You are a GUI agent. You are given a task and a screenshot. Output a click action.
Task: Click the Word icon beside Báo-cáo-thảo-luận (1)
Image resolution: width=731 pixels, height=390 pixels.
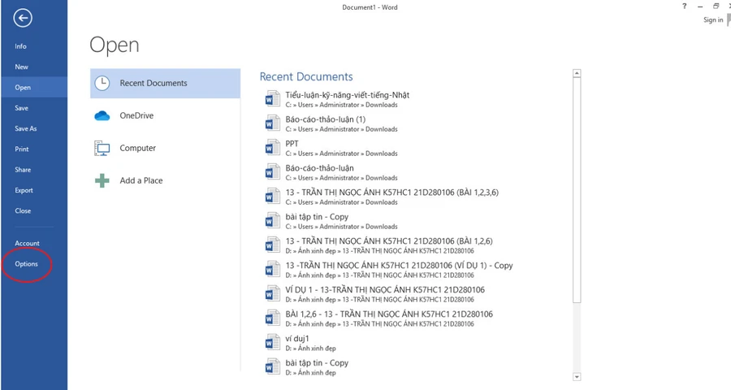[272, 123]
